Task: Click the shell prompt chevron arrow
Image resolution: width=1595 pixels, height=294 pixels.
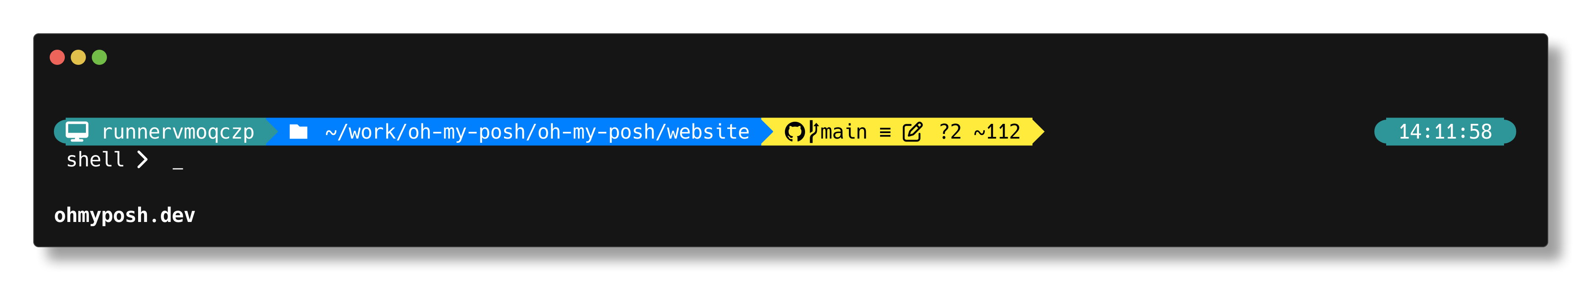Action: click(x=142, y=160)
